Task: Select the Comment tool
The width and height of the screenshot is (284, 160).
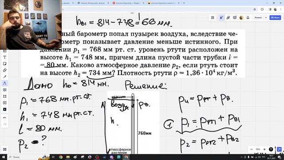Action: [x=5, y=90]
